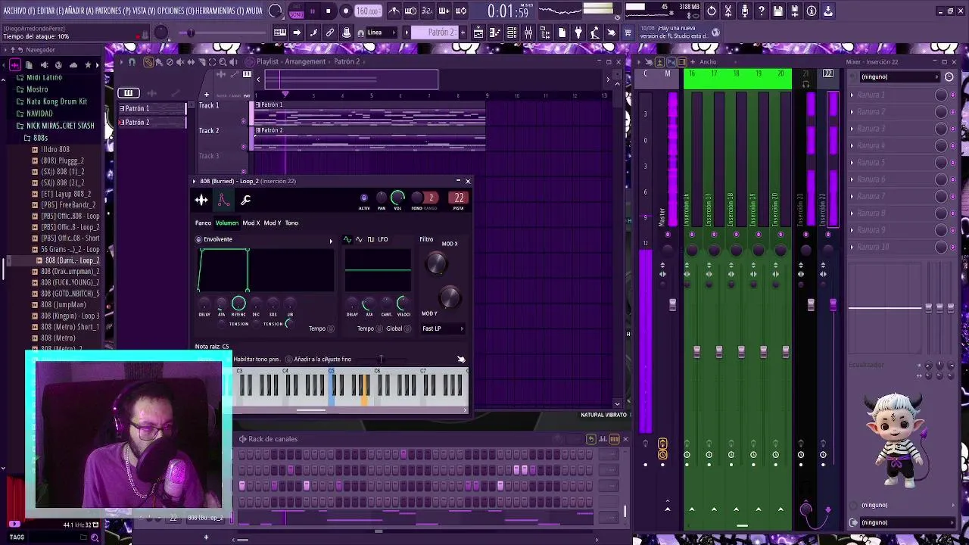The height and width of the screenshot is (545, 969).
Task: Click the shopping cart icon
Action: tap(628, 33)
